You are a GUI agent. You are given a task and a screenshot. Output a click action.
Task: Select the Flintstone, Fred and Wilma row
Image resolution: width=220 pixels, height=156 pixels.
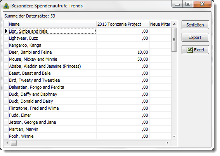[87, 108]
